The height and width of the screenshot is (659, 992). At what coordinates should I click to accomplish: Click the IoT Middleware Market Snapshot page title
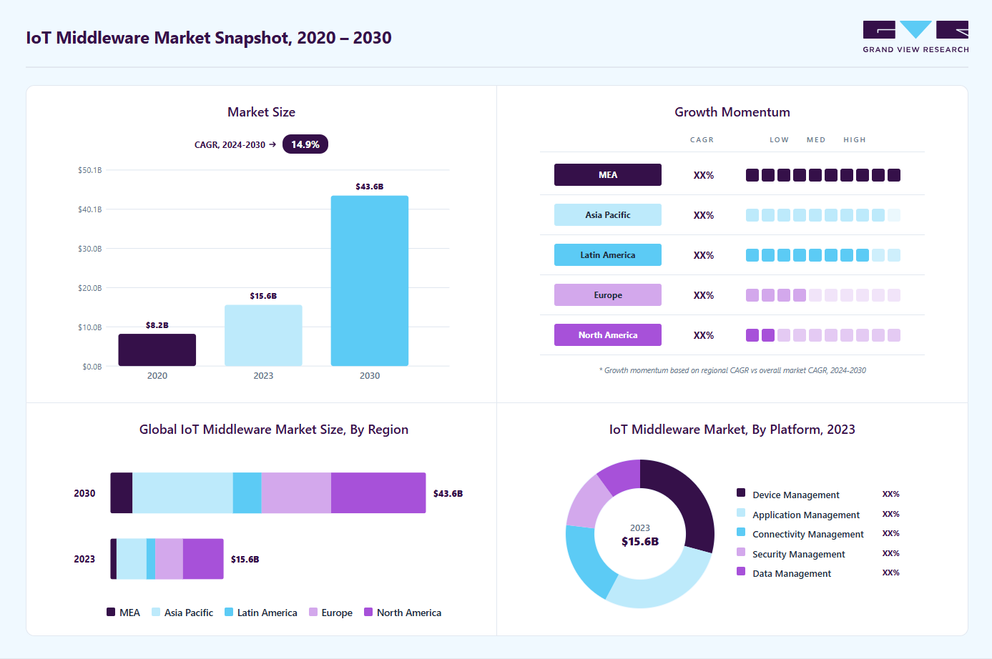209,38
